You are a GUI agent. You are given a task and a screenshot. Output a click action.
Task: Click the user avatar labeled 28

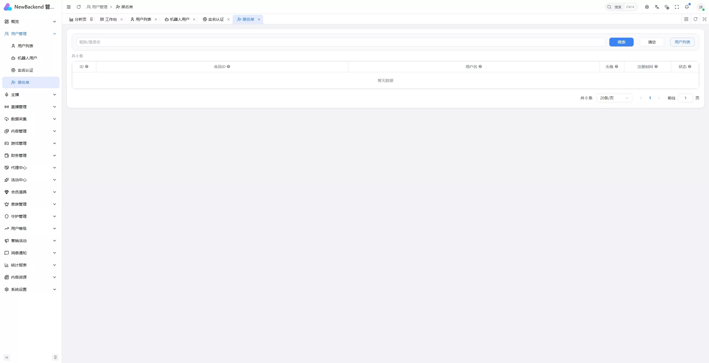701,7
